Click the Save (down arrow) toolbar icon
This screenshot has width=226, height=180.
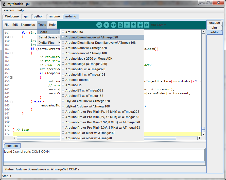[x=133, y=25]
